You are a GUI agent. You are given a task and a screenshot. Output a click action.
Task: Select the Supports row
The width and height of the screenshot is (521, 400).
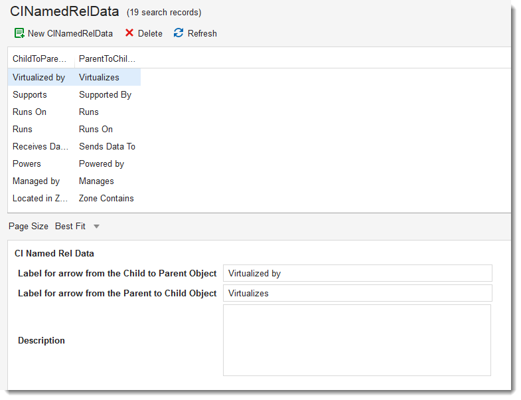(x=74, y=95)
